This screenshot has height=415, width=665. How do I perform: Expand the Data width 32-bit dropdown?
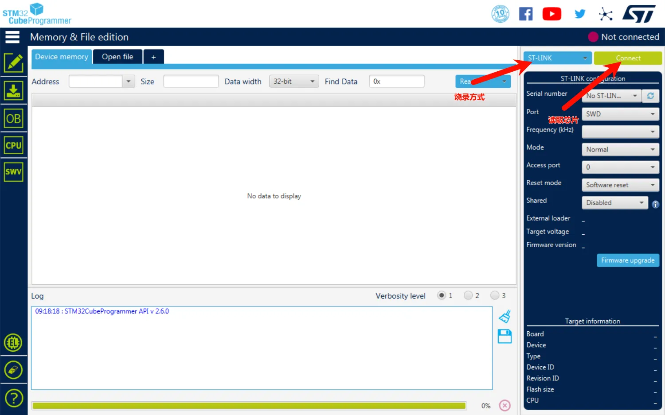(x=293, y=81)
